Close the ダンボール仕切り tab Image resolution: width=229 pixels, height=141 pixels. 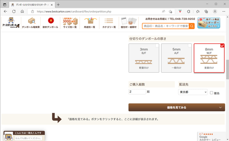pyautogui.click(x=52, y=5)
